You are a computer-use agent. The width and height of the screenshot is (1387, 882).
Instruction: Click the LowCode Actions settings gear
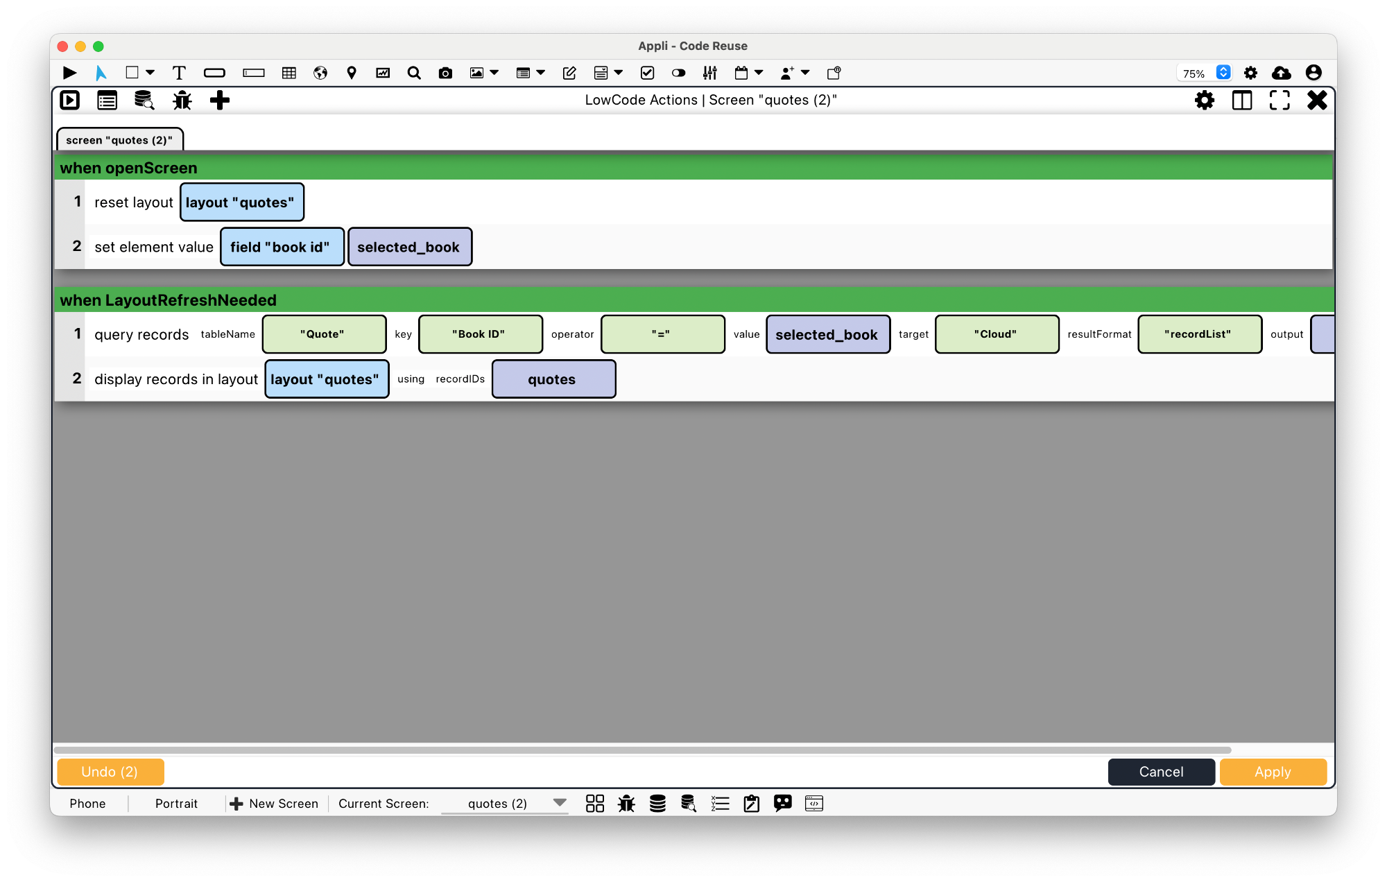[x=1205, y=99]
